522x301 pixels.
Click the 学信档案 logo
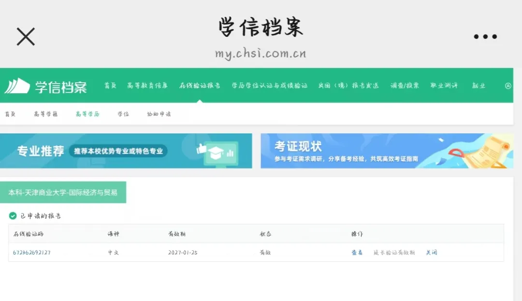click(x=45, y=86)
